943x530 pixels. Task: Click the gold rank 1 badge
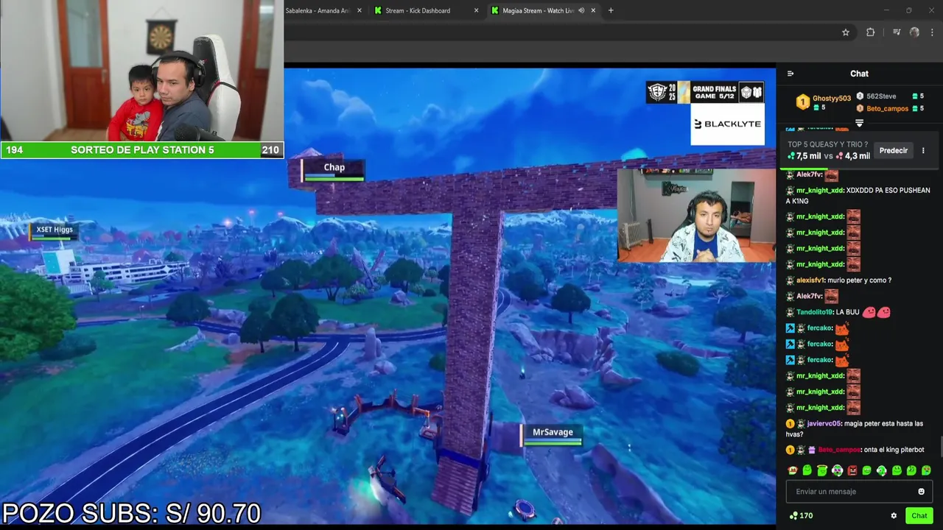coord(803,102)
